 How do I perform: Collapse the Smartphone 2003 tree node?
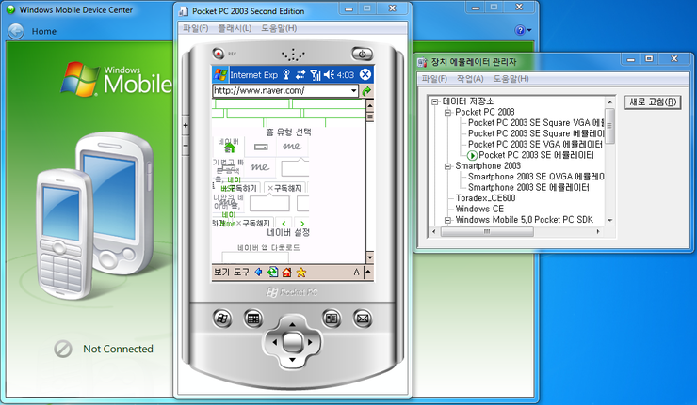(447, 166)
